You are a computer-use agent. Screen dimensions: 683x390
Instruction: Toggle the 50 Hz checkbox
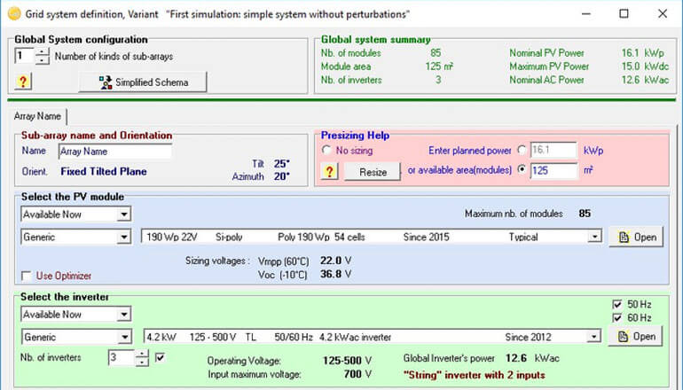(x=617, y=304)
